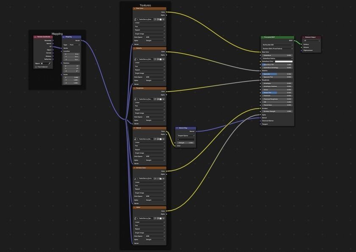
Task: Click the Strength slider in the Normal Map node
Action: (186, 143)
